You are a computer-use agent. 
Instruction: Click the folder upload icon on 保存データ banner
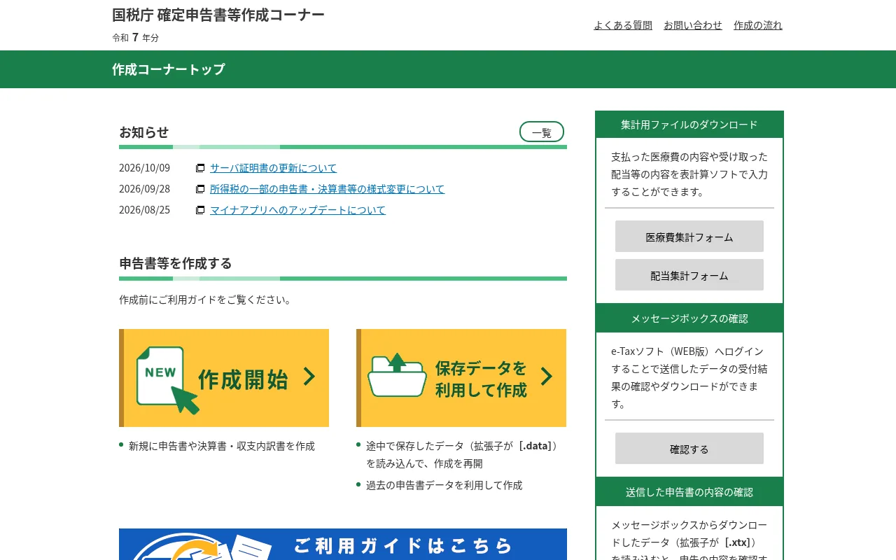[397, 374]
